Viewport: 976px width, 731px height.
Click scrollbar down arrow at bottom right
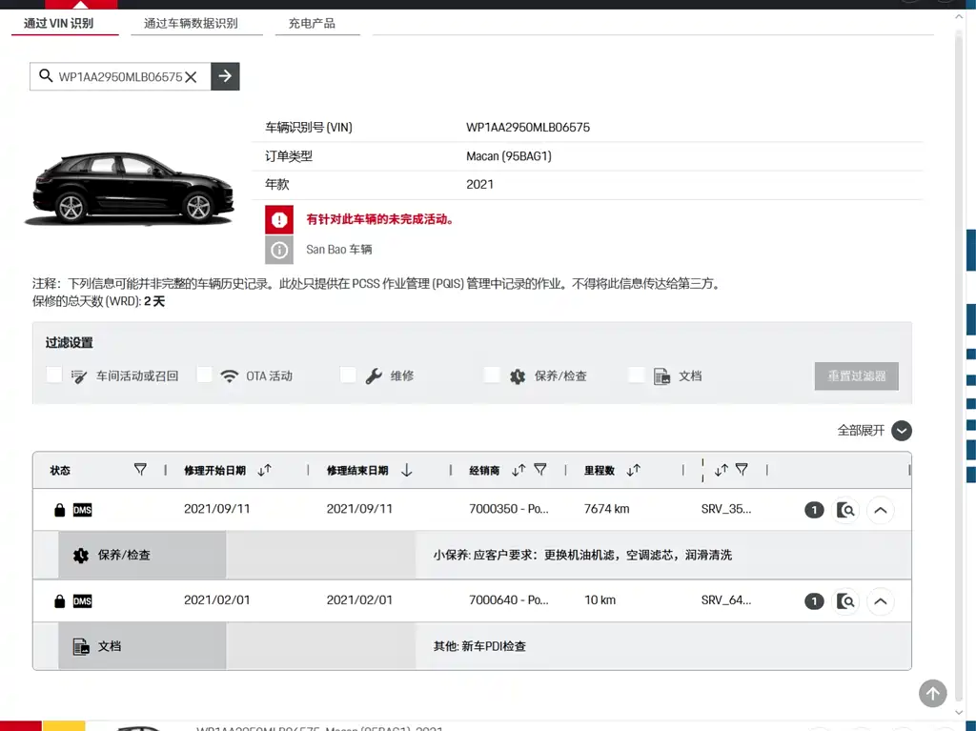[x=959, y=713]
